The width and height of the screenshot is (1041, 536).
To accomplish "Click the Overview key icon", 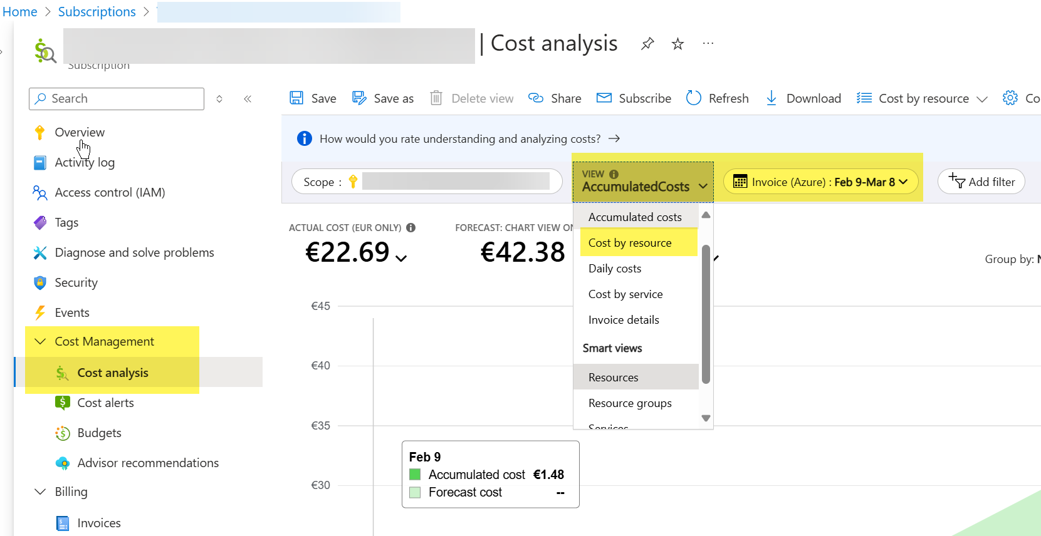I will pos(40,132).
